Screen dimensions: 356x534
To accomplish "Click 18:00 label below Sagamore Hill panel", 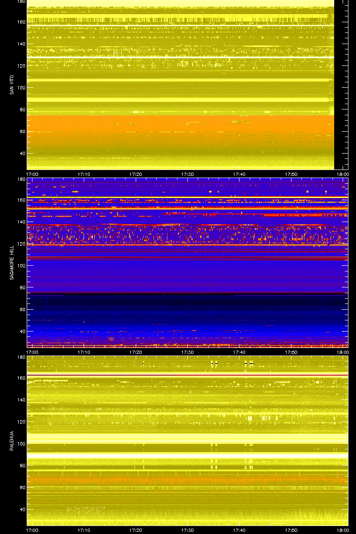I will 343,352.
